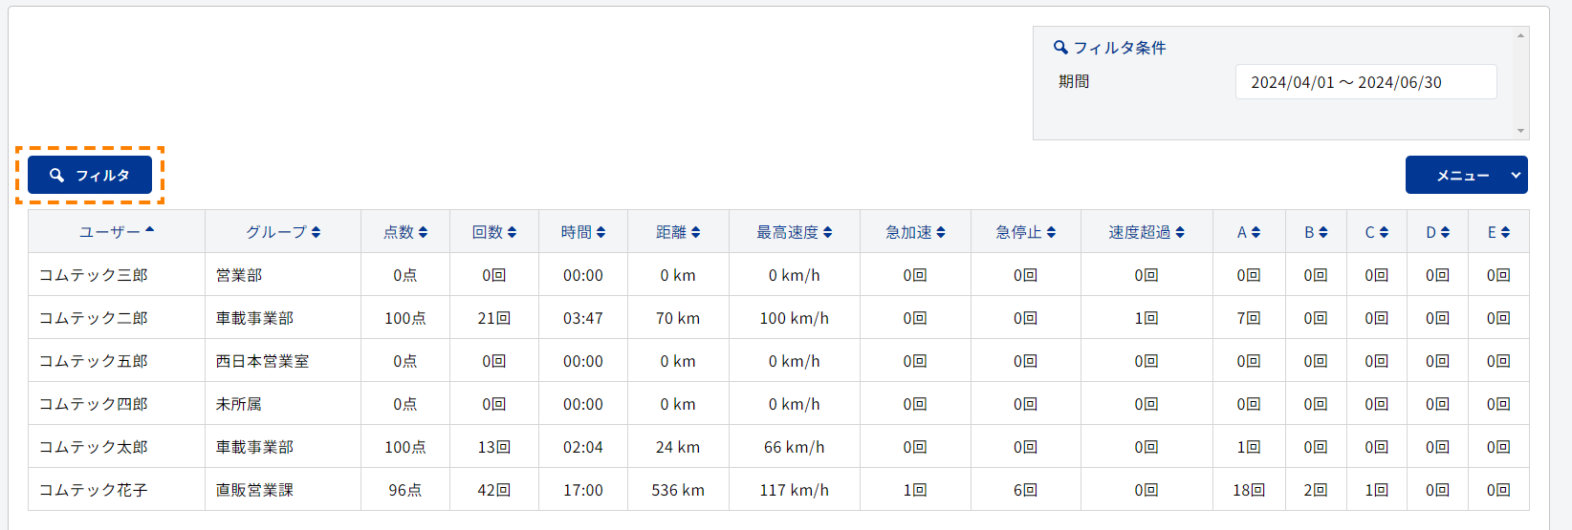Open the メニュー dropdown

[x=1466, y=175]
